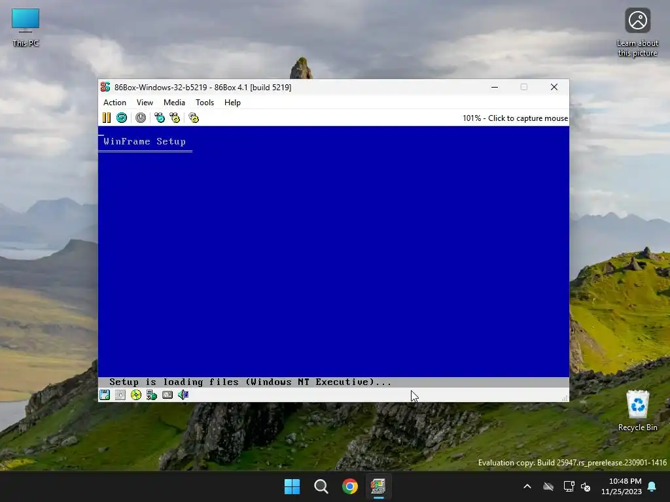The image size is (670, 502).
Task: Click the speaker sound status icon
Action: pos(183,395)
